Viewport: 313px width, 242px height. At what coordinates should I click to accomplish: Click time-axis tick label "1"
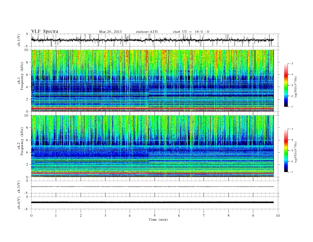pyautogui.click(x=56, y=216)
